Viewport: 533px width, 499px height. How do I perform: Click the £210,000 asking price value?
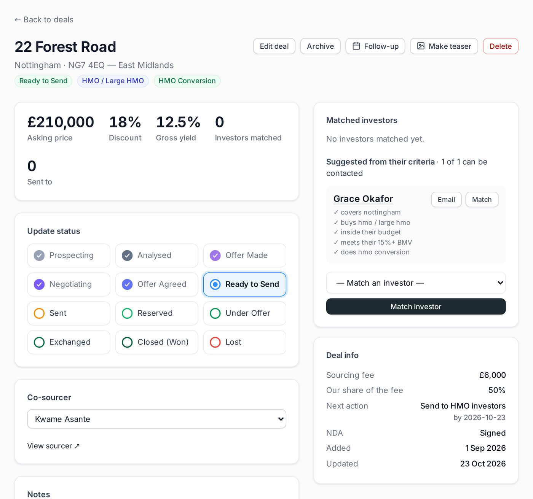coord(61,122)
